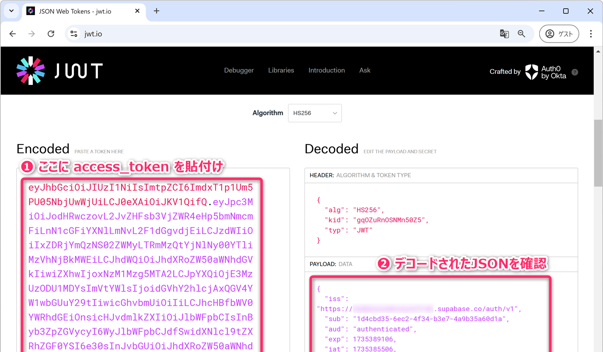Open the Chrome three-dot menu
The width and height of the screenshot is (603, 352).
pyautogui.click(x=591, y=34)
